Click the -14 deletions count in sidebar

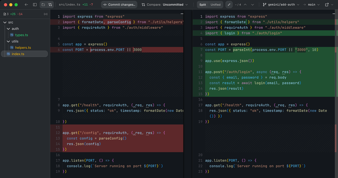[20, 14]
